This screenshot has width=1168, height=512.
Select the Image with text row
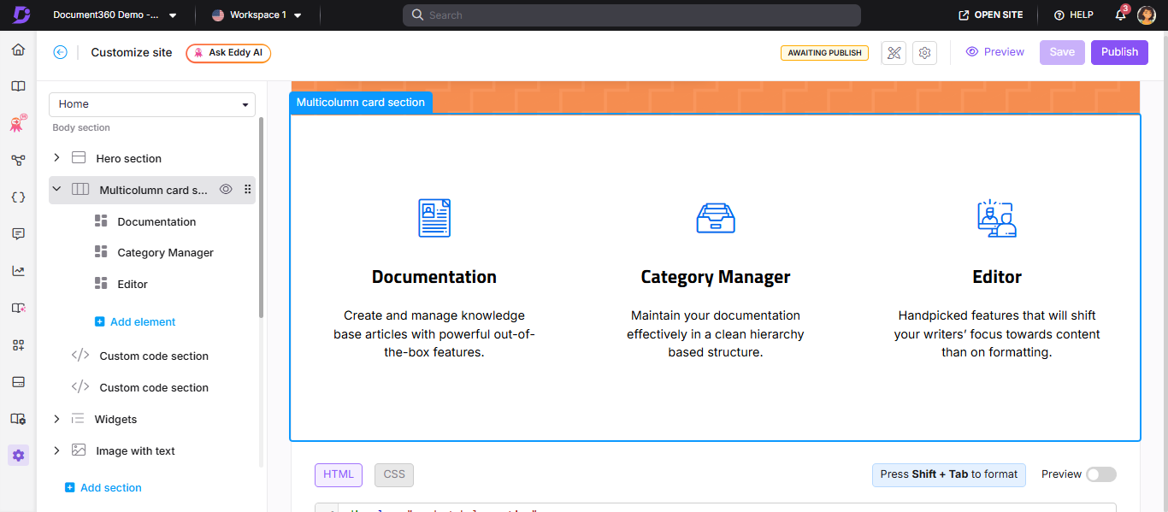pos(152,450)
